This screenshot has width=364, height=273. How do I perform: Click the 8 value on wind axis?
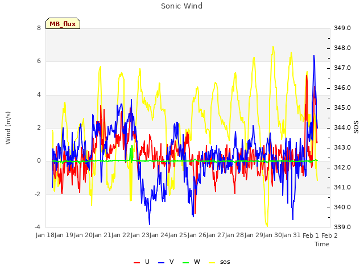point(39,28)
